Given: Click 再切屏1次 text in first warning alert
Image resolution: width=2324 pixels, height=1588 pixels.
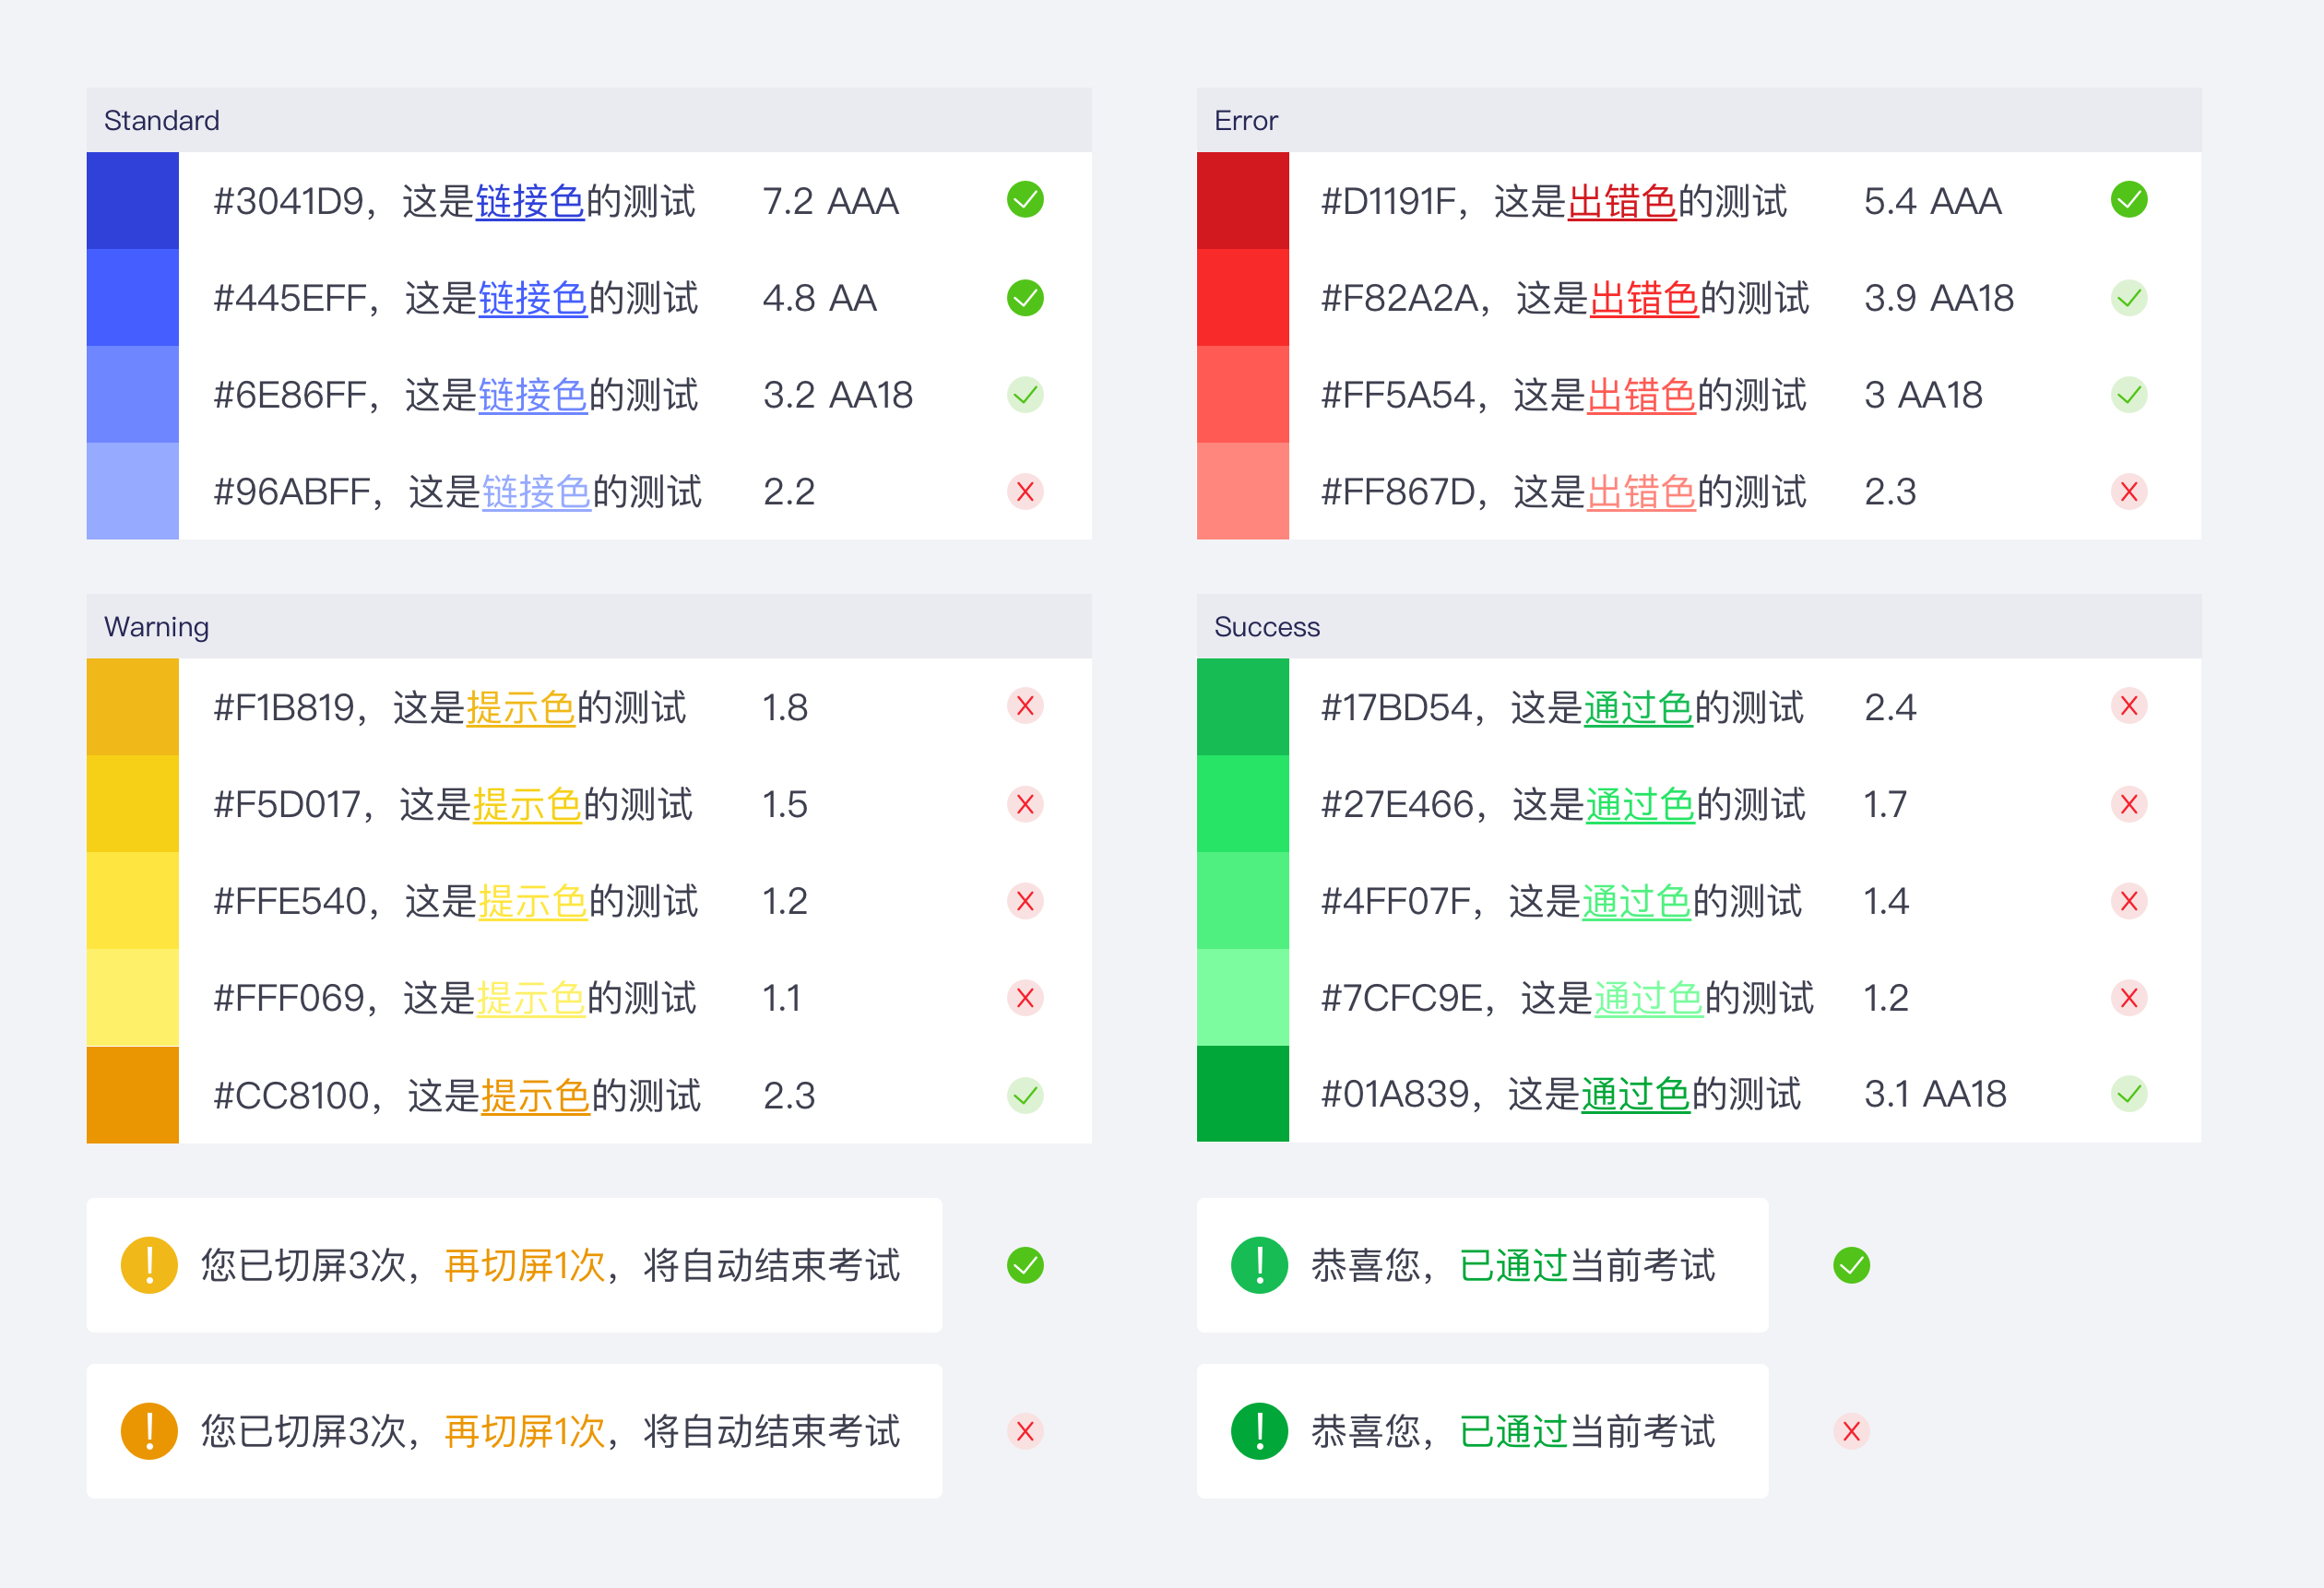Looking at the screenshot, I should [x=525, y=1265].
